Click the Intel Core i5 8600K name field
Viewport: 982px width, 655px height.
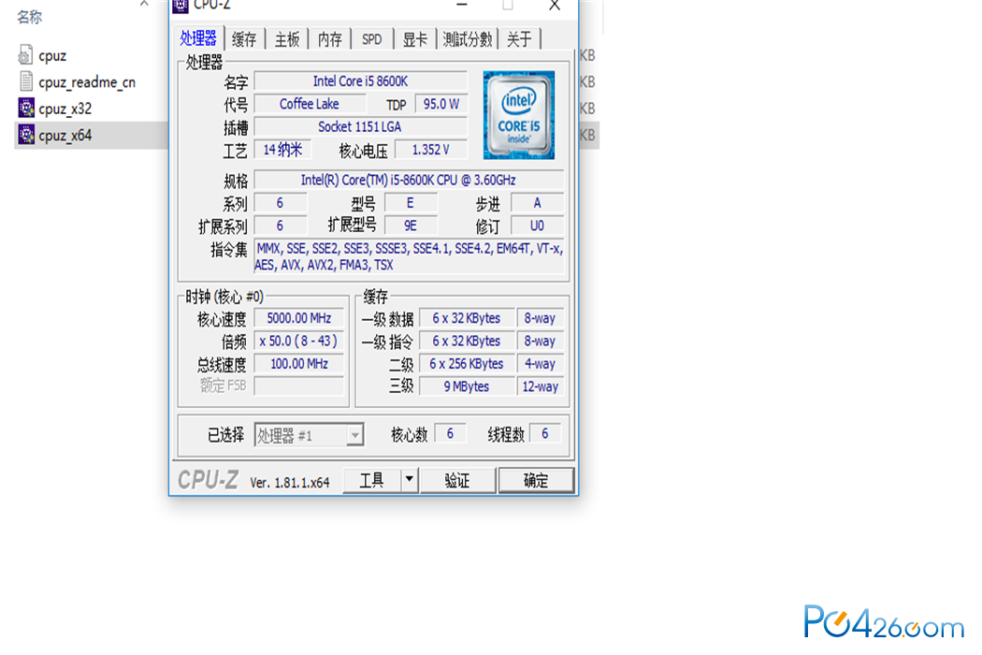360,80
